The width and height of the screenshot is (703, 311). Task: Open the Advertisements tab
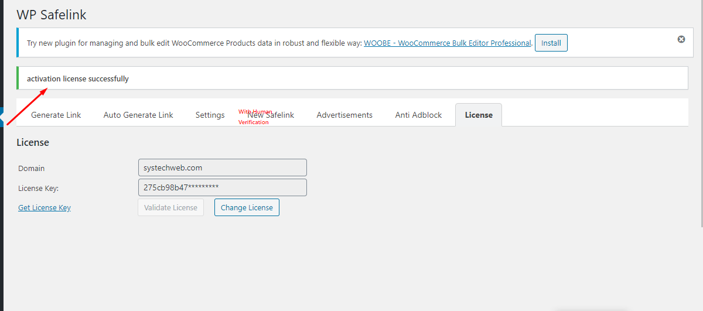tap(344, 115)
